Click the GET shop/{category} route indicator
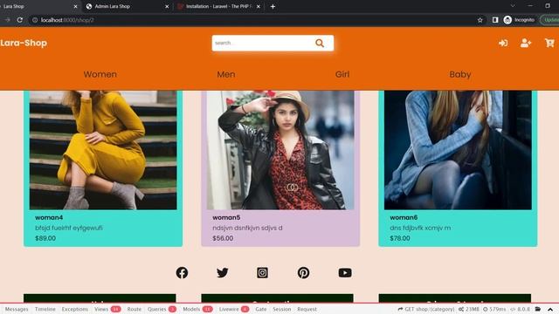This screenshot has width=559, height=314. (x=426, y=309)
